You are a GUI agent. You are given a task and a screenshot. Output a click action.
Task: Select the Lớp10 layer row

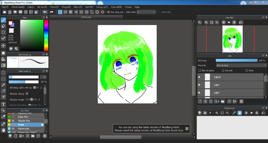[x=231, y=77]
